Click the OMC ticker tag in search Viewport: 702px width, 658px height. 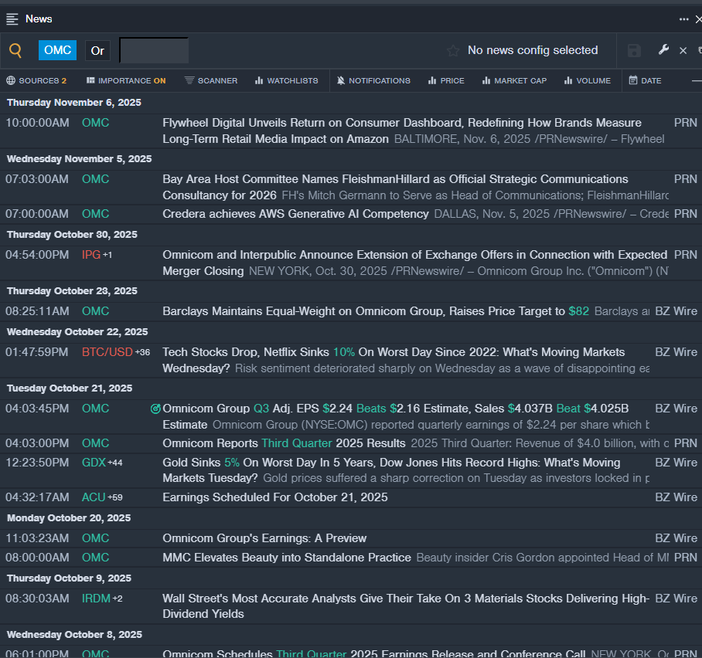point(58,50)
